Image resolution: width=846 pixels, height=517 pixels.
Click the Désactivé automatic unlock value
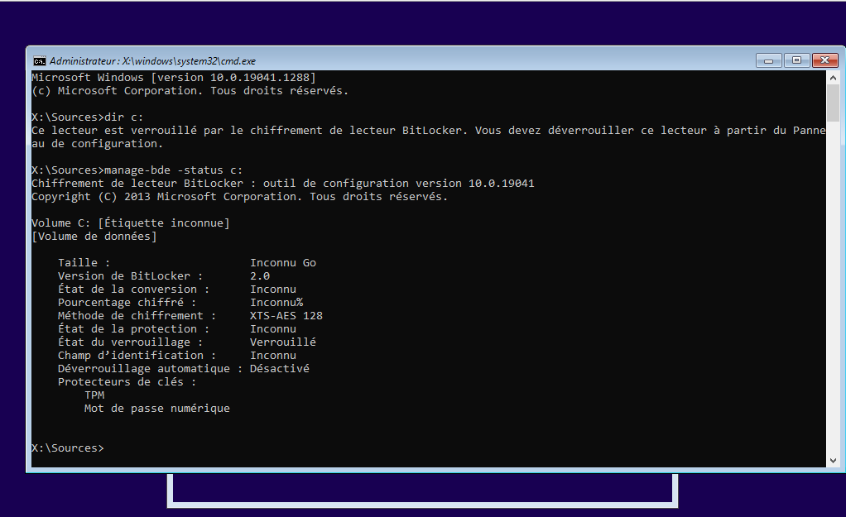(279, 368)
